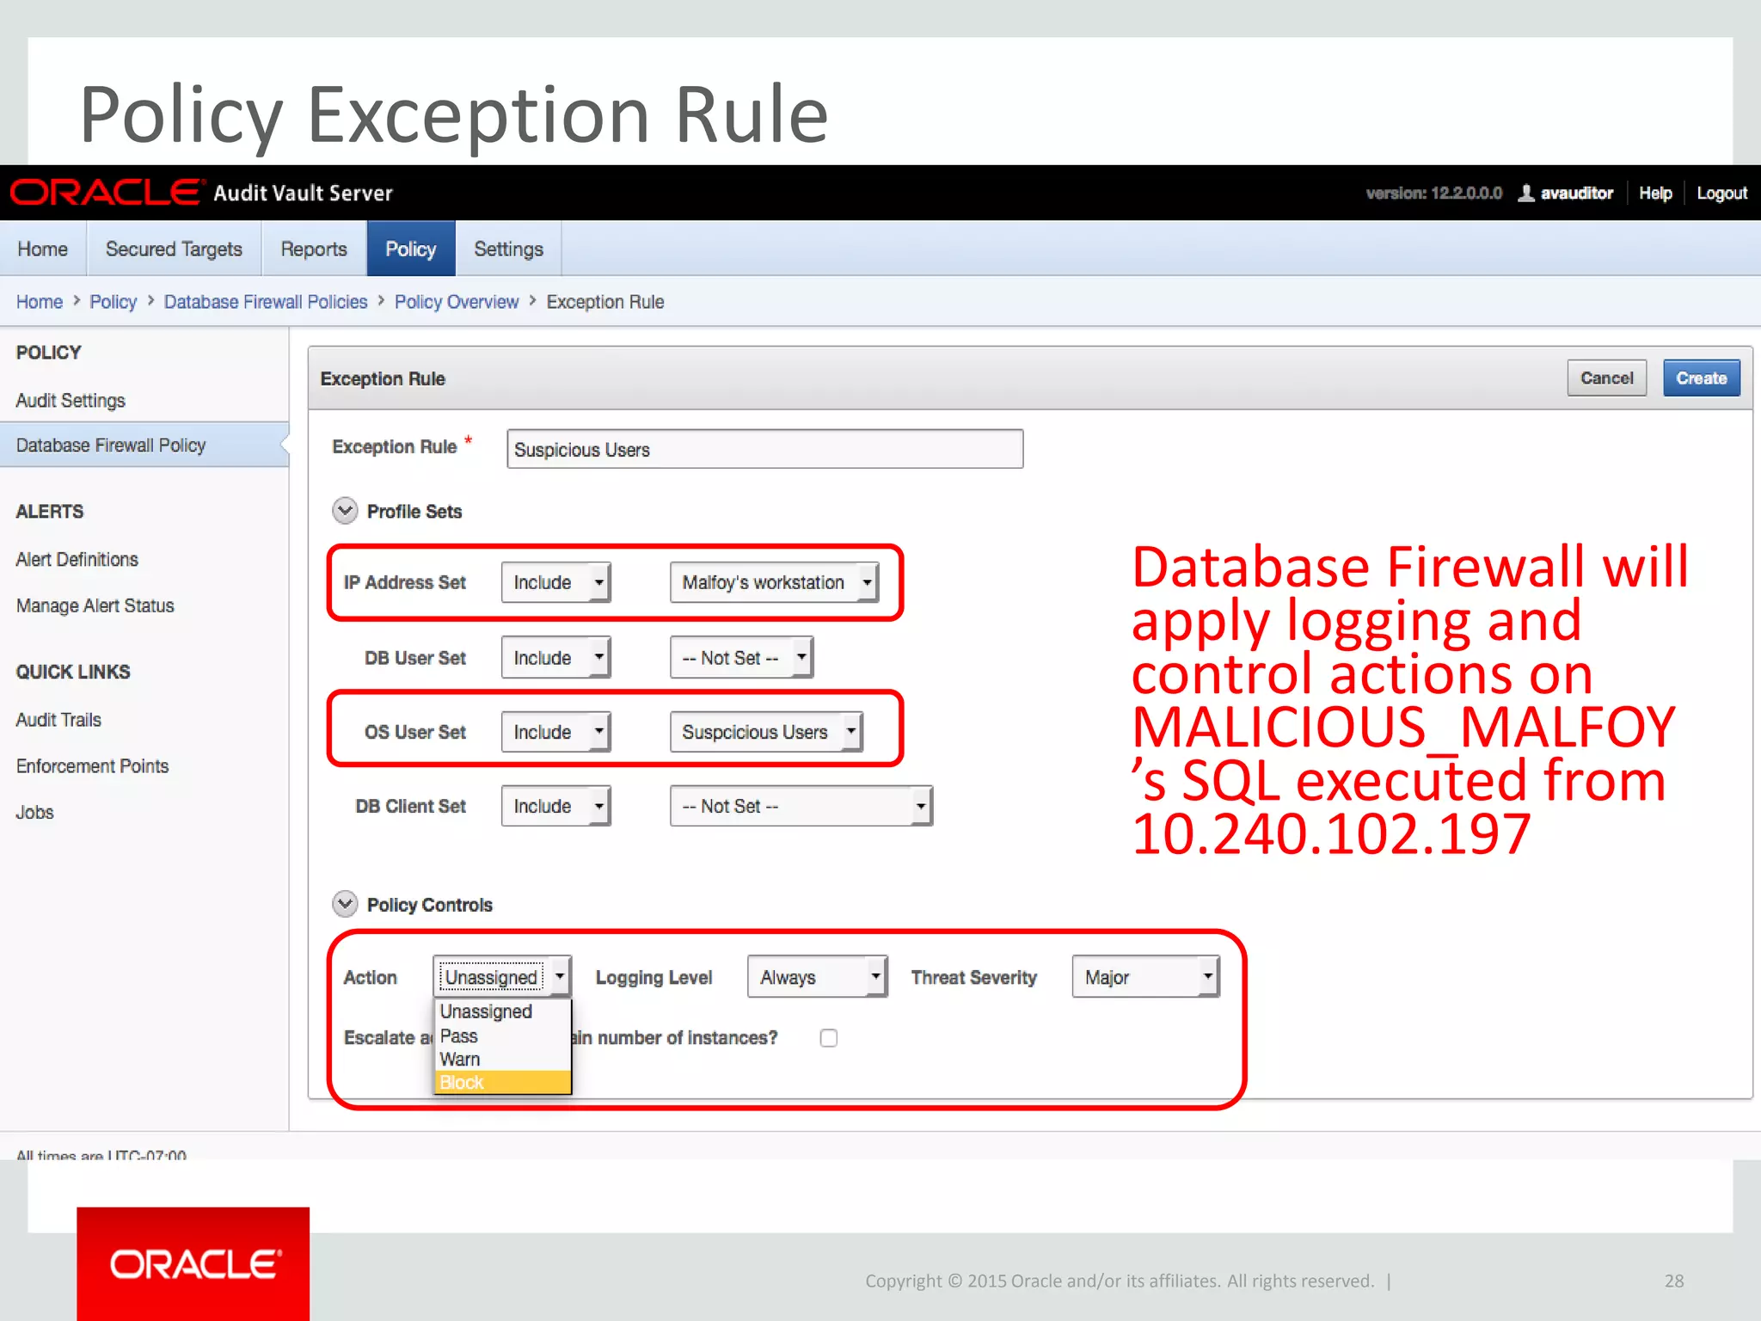1761x1321 pixels.
Task: Go to Policy Overview breadcrumb
Action: tap(457, 302)
